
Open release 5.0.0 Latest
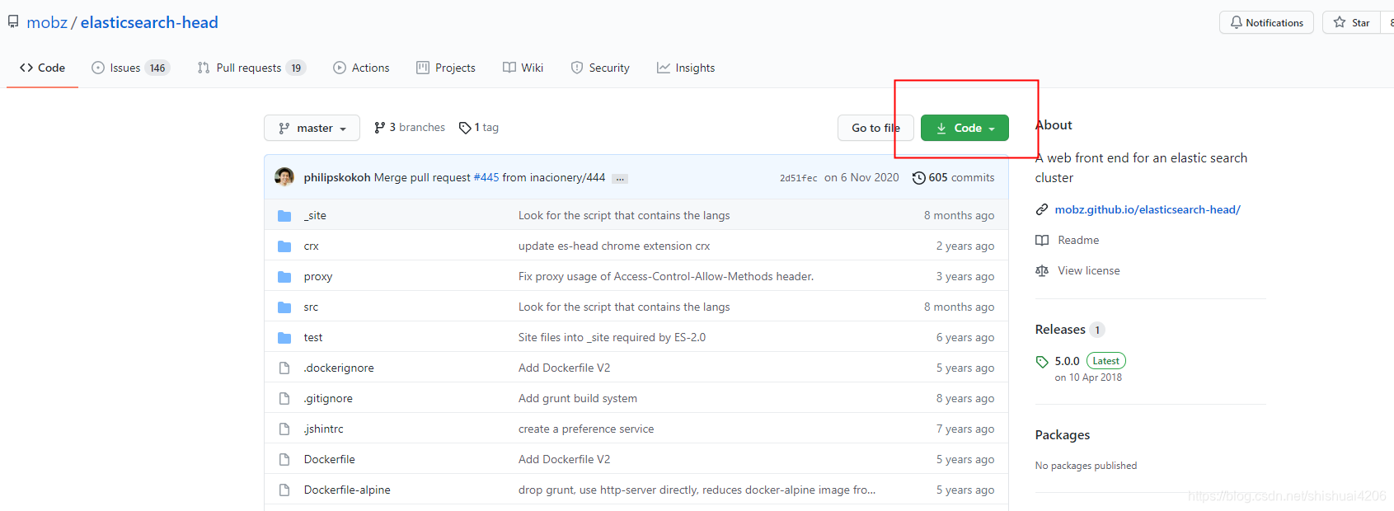click(x=1090, y=361)
